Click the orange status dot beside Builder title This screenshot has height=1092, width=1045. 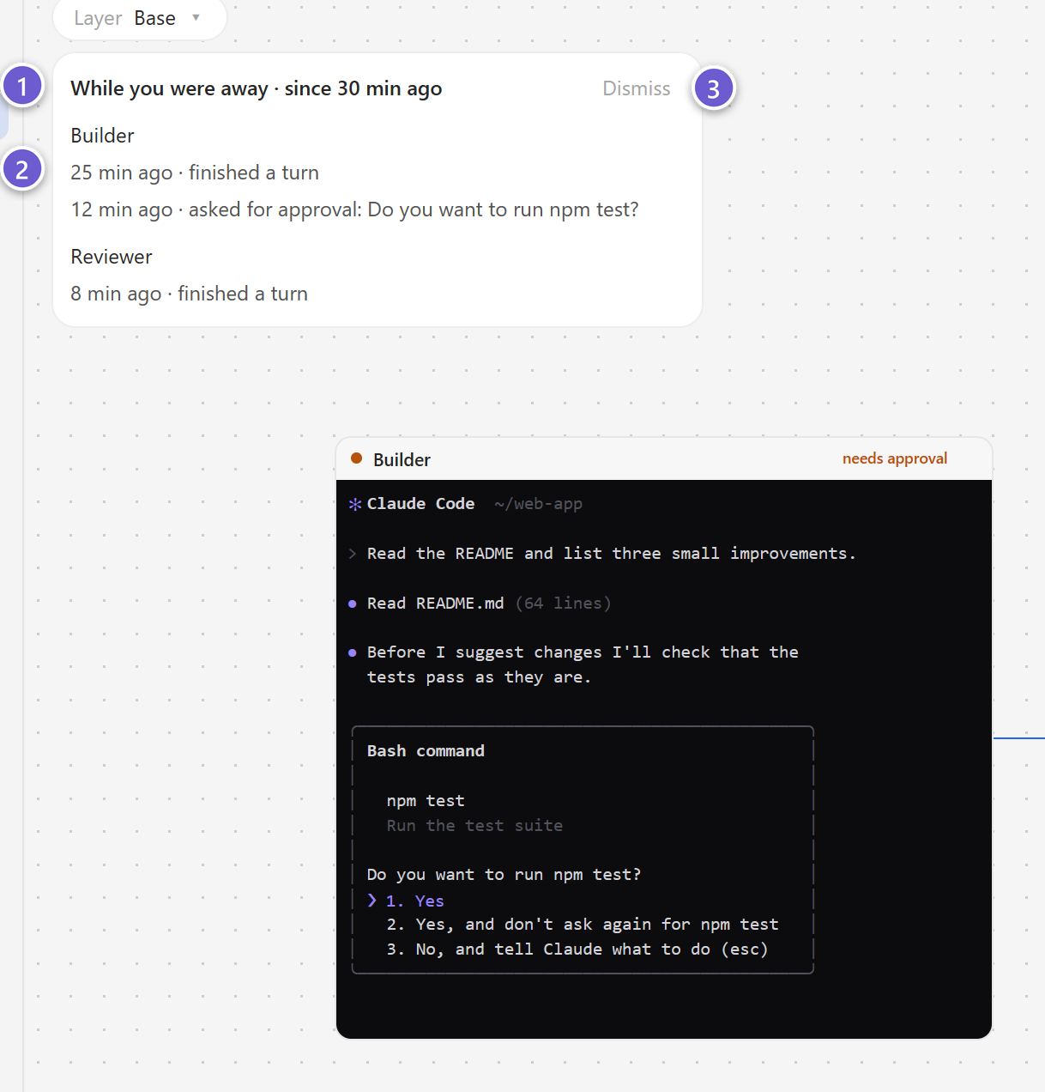tap(357, 459)
